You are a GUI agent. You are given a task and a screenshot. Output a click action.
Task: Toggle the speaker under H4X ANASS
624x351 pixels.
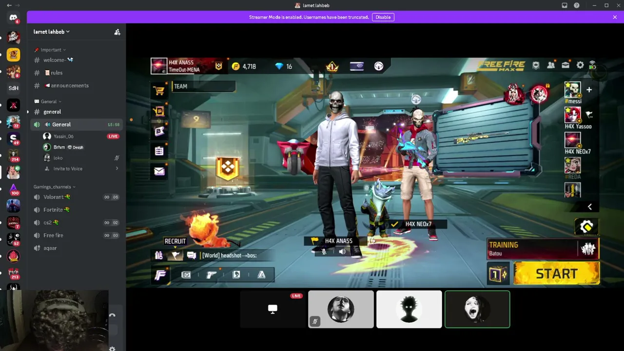(342, 252)
